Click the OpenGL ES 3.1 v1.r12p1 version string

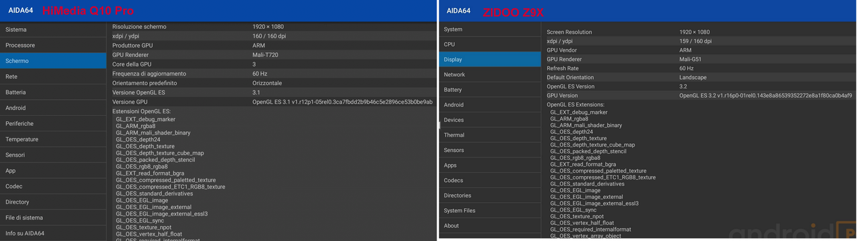[342, 102]
